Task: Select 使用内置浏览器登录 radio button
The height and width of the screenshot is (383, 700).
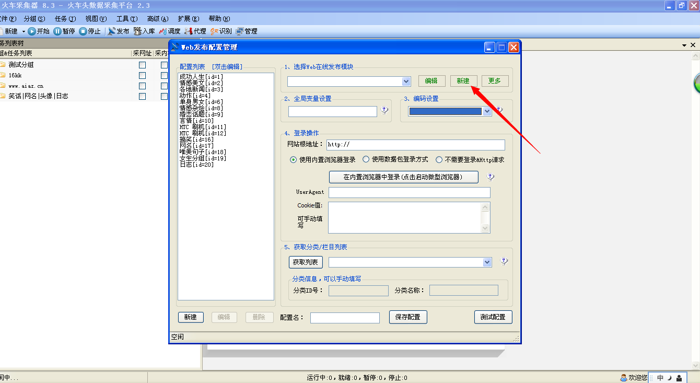Action: coord(293,159)
